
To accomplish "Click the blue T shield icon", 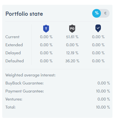I will click(x=46, y=29).
